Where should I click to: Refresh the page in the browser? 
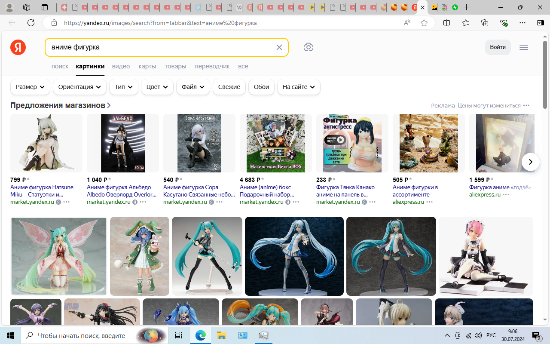(31, 23)
